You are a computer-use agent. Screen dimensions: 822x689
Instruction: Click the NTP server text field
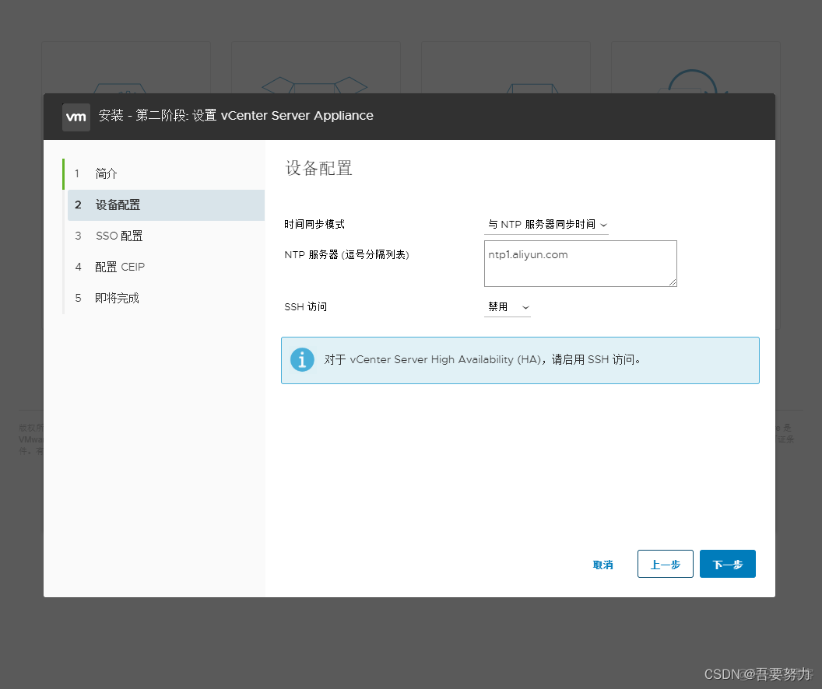coord(581,264)
